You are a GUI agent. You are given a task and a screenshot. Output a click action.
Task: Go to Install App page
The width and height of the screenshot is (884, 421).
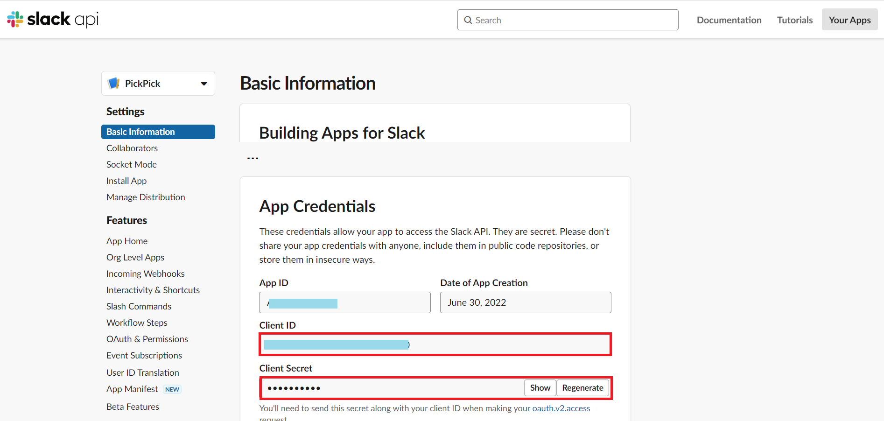[126, 181]
